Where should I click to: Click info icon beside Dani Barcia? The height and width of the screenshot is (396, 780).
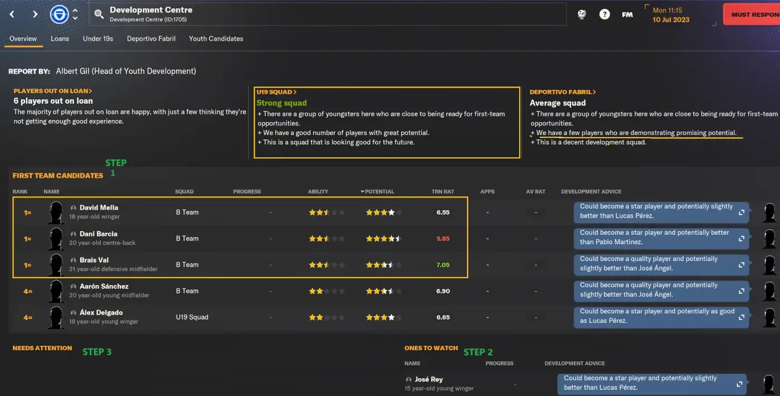pyautogui.click(x=74, y=234)
